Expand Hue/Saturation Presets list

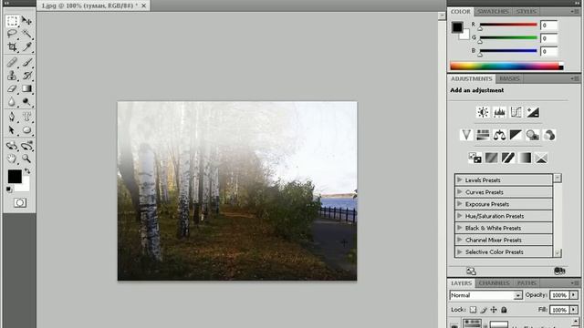tap(459, 216)
